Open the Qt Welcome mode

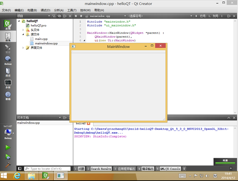tap(8, 25)
